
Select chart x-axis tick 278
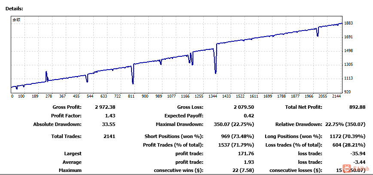(x=49, y=96)
